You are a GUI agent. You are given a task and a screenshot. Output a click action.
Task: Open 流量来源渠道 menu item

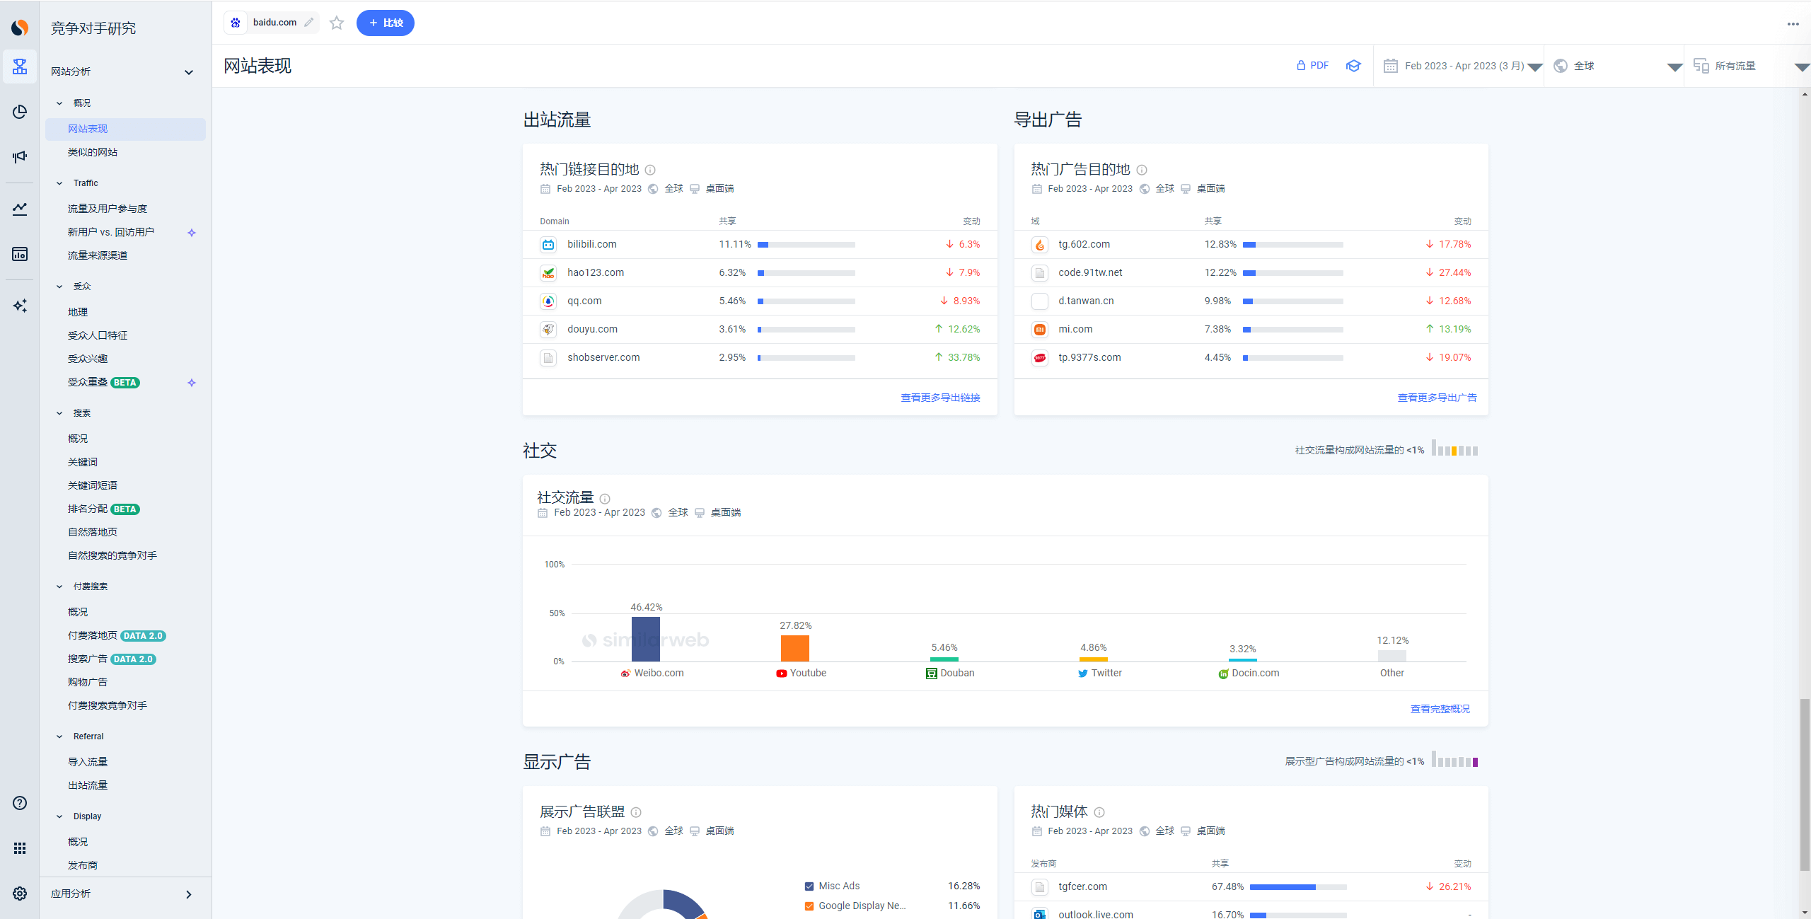point(98,255)
